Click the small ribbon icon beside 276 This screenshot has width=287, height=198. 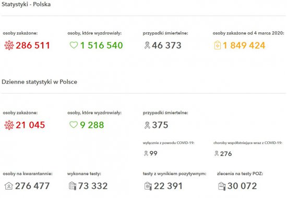[217, 153]
